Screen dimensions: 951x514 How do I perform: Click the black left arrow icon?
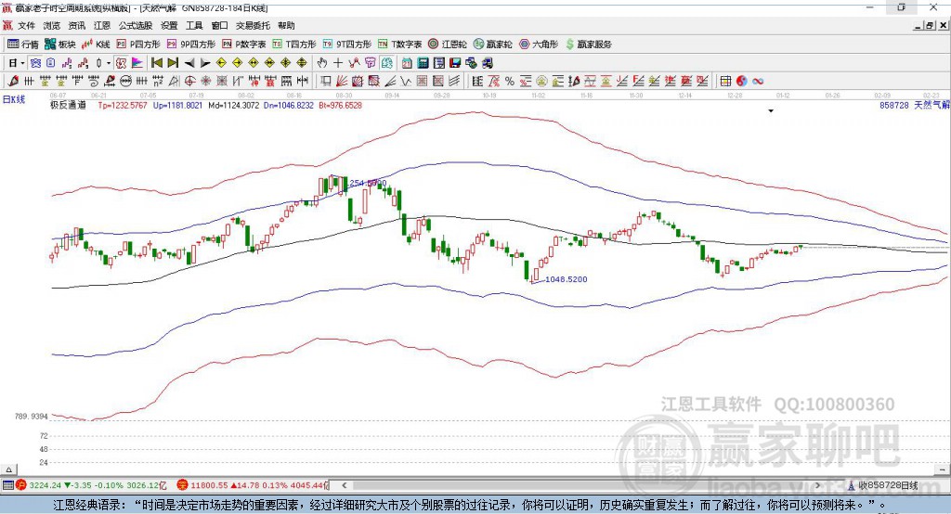[x=189, y=63]
